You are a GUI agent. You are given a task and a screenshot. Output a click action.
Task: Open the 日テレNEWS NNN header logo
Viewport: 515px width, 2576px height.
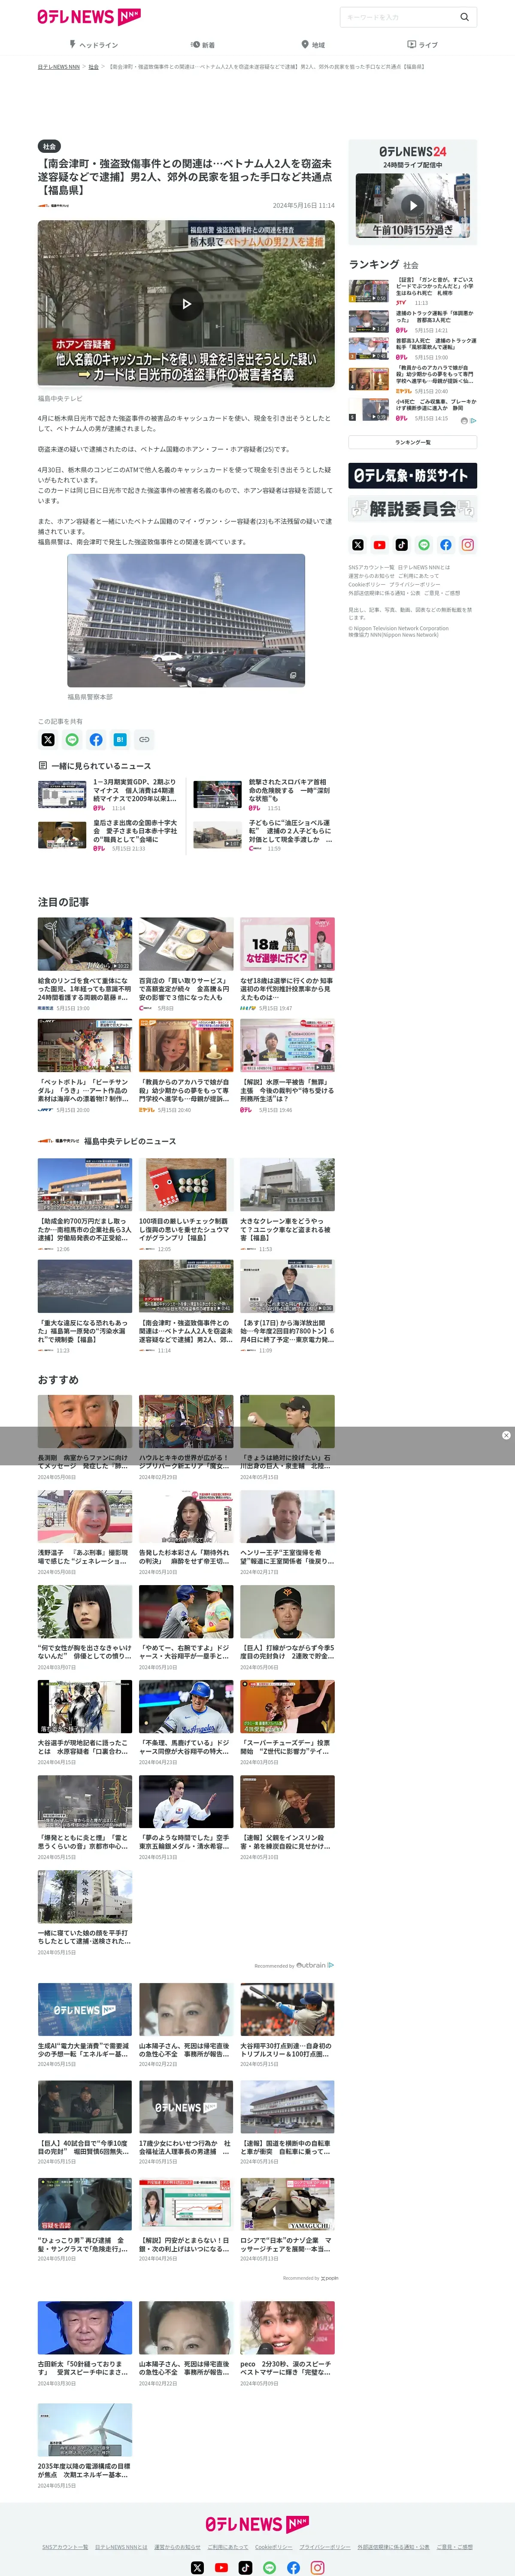tap(88, 17)
